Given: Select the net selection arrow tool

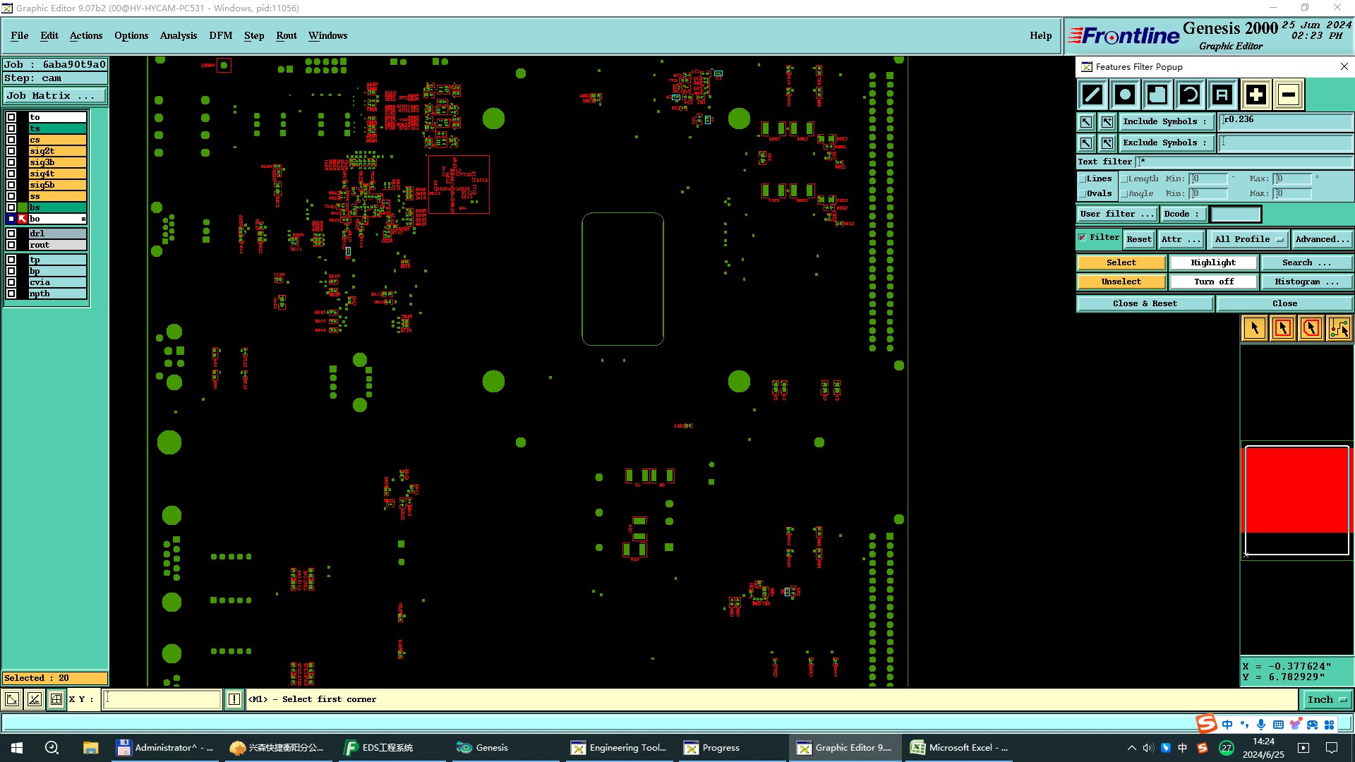Looking at the screenshot, I should (1339, 328).
